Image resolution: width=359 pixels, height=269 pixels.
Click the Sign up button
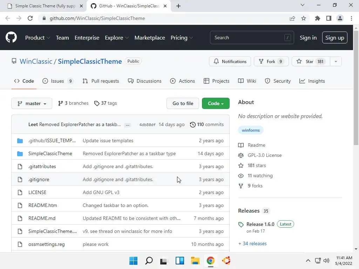pyautogui.click(x=334, y=37)
